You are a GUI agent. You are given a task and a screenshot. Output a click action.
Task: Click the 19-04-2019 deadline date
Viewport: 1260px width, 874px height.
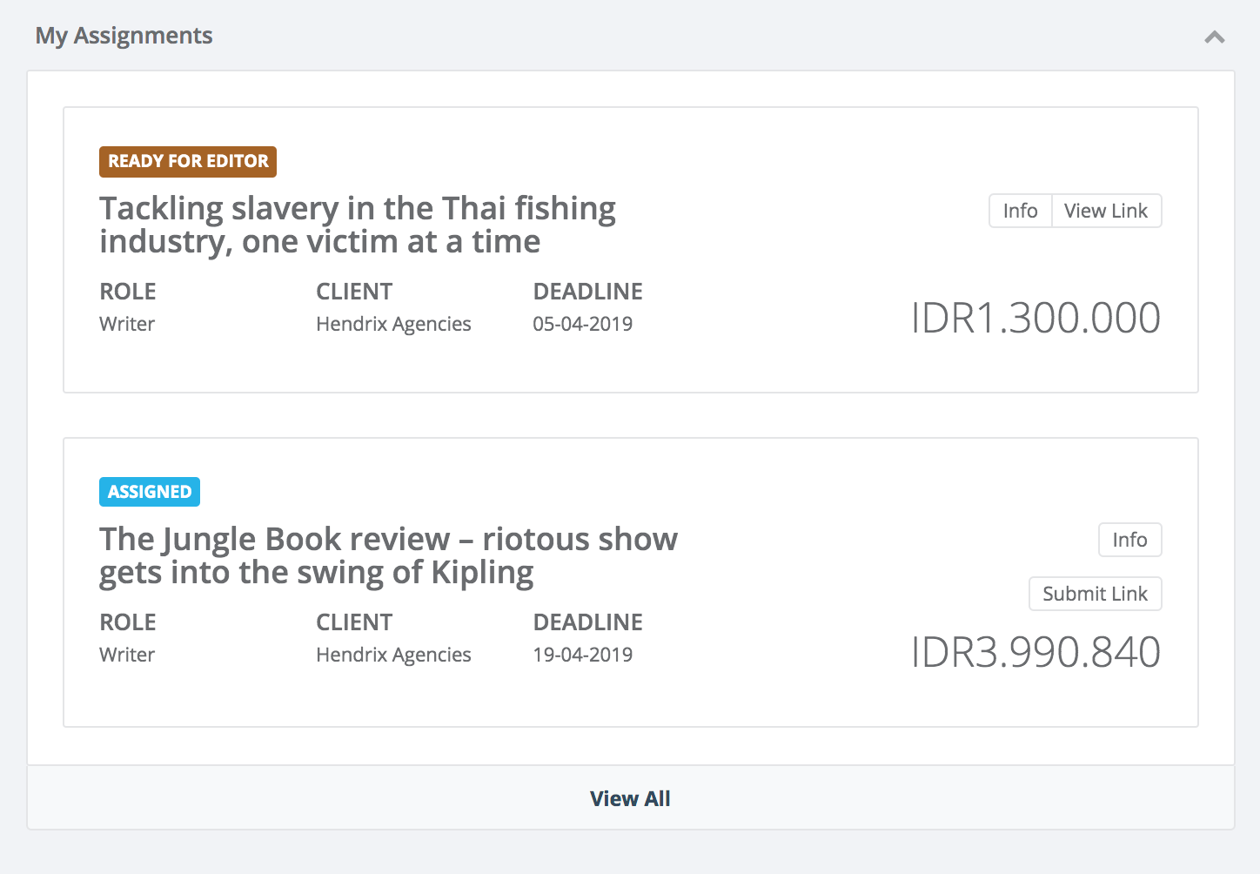point(582,655)
